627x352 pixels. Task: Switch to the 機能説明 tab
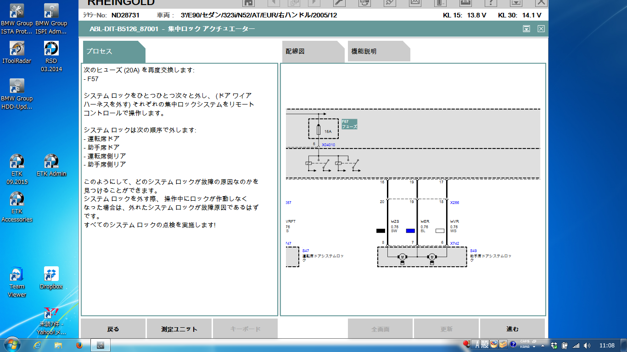point(379,51)
